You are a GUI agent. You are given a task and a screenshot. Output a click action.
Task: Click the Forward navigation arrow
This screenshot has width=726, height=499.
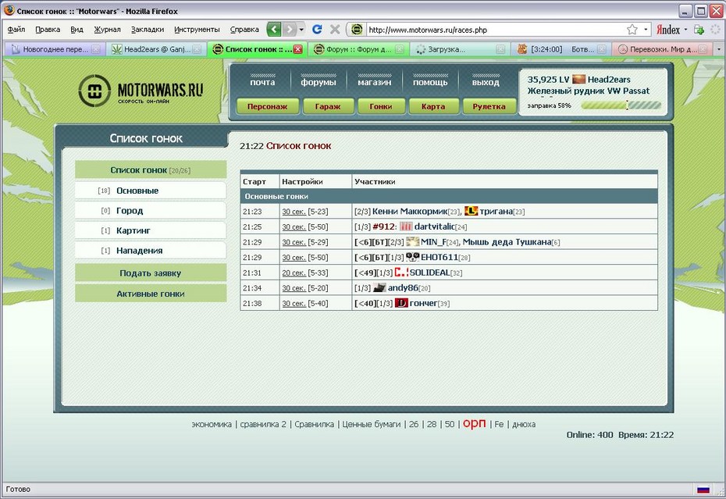point(290,30)
